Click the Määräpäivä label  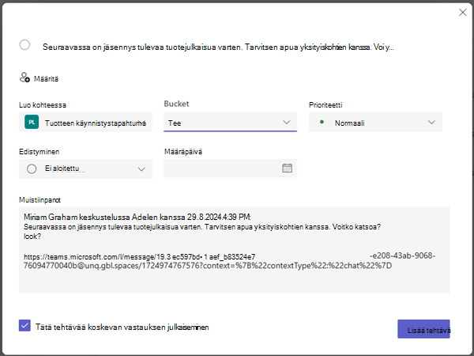[x=183, y=152]
